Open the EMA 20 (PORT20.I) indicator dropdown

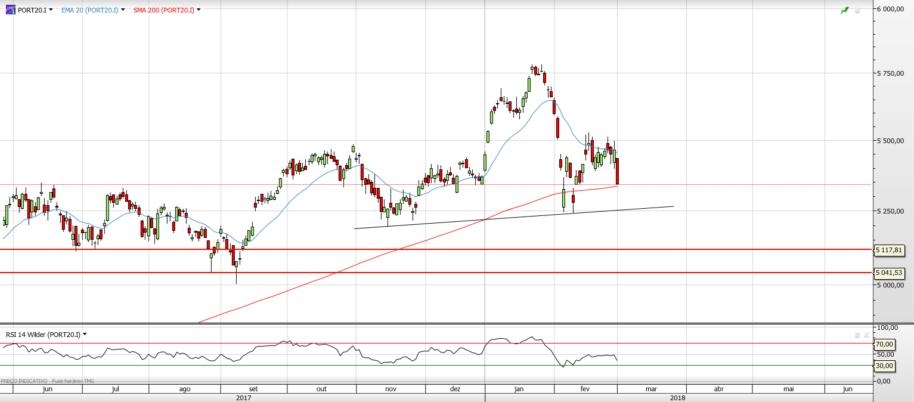(123, 10)
